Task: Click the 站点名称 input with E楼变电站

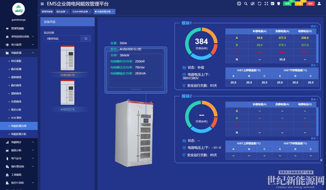Action: [x=62, y=38]
